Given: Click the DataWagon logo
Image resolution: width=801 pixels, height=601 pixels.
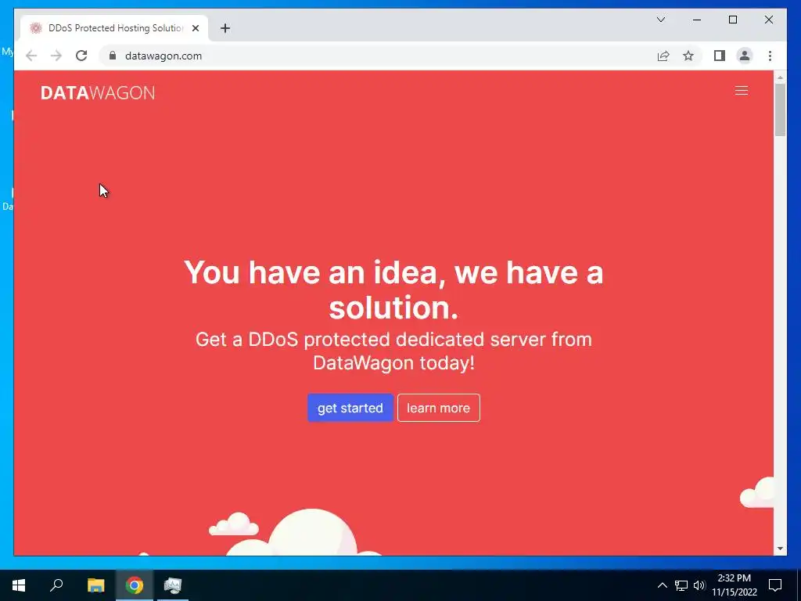Looking at the screenshot, I should pyautogui.click(x=98, y=93).
